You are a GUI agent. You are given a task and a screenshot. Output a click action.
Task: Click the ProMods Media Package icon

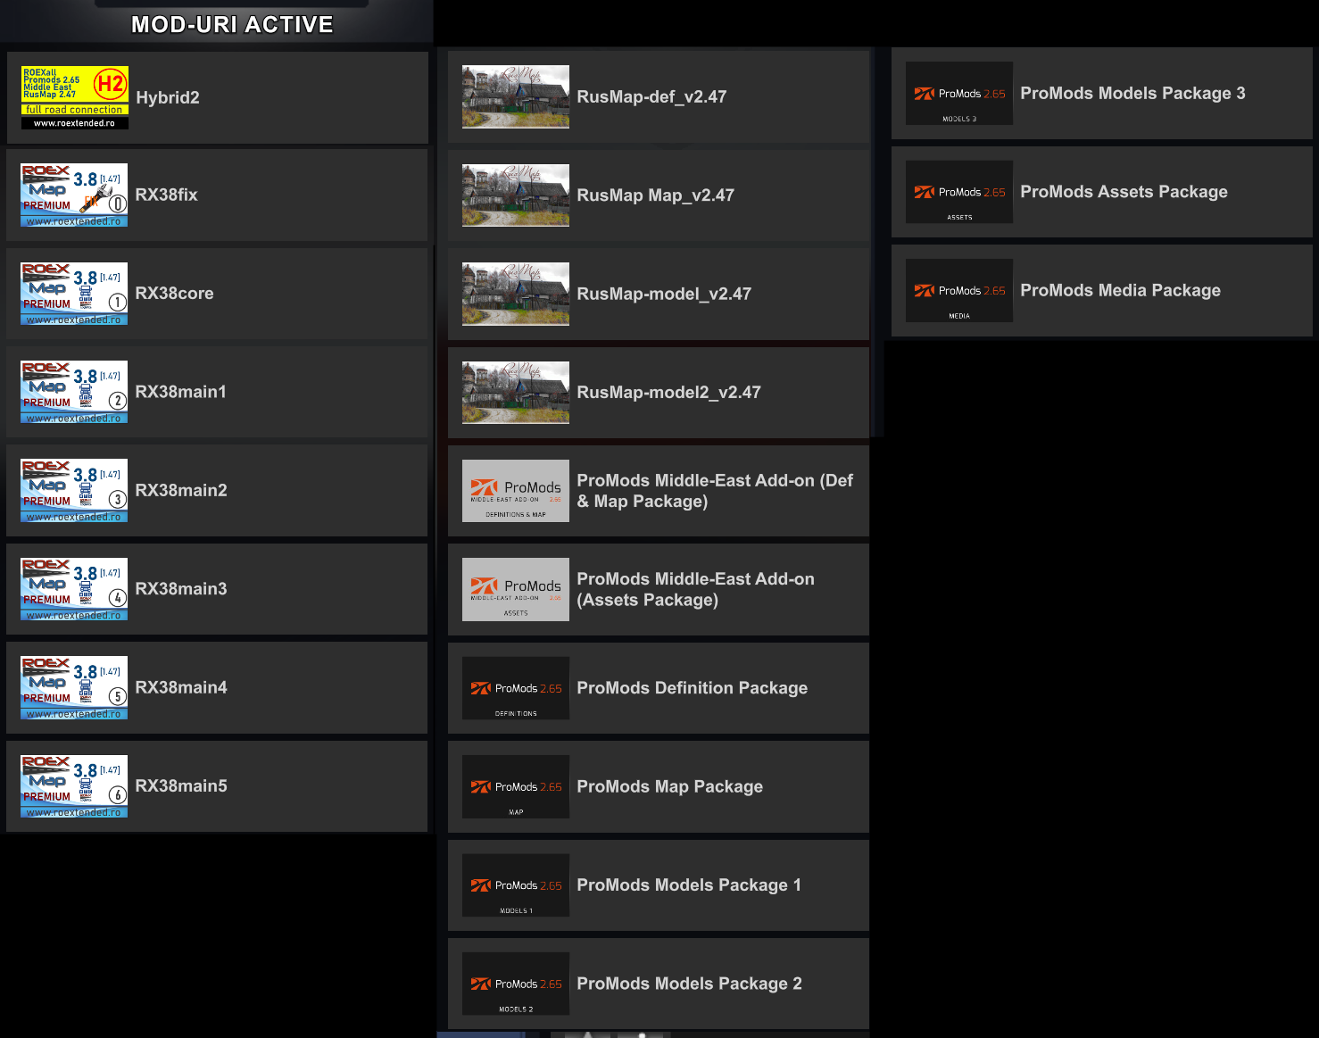point(959,290)
